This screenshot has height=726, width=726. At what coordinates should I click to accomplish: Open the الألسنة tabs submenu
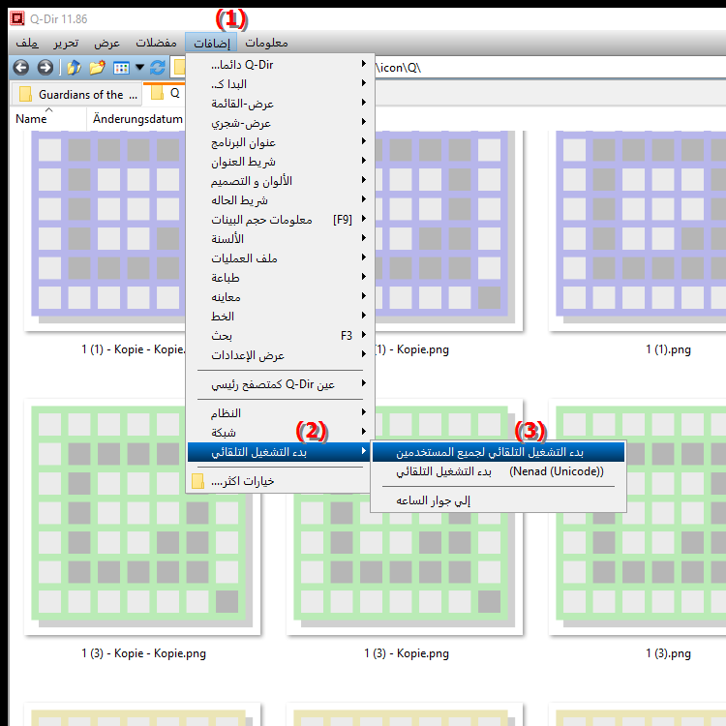pos(279,239)
